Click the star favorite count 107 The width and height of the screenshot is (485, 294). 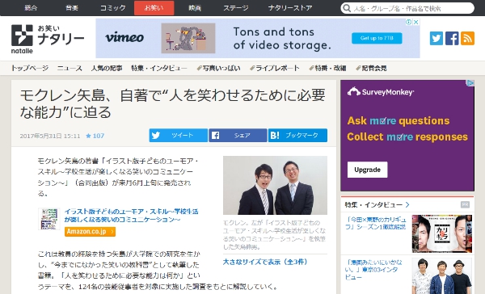pyautogui.click(x=95, y=136)
